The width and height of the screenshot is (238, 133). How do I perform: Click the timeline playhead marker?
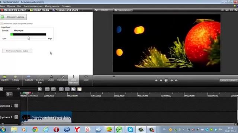pyautogui.click(x=27, y=93)
